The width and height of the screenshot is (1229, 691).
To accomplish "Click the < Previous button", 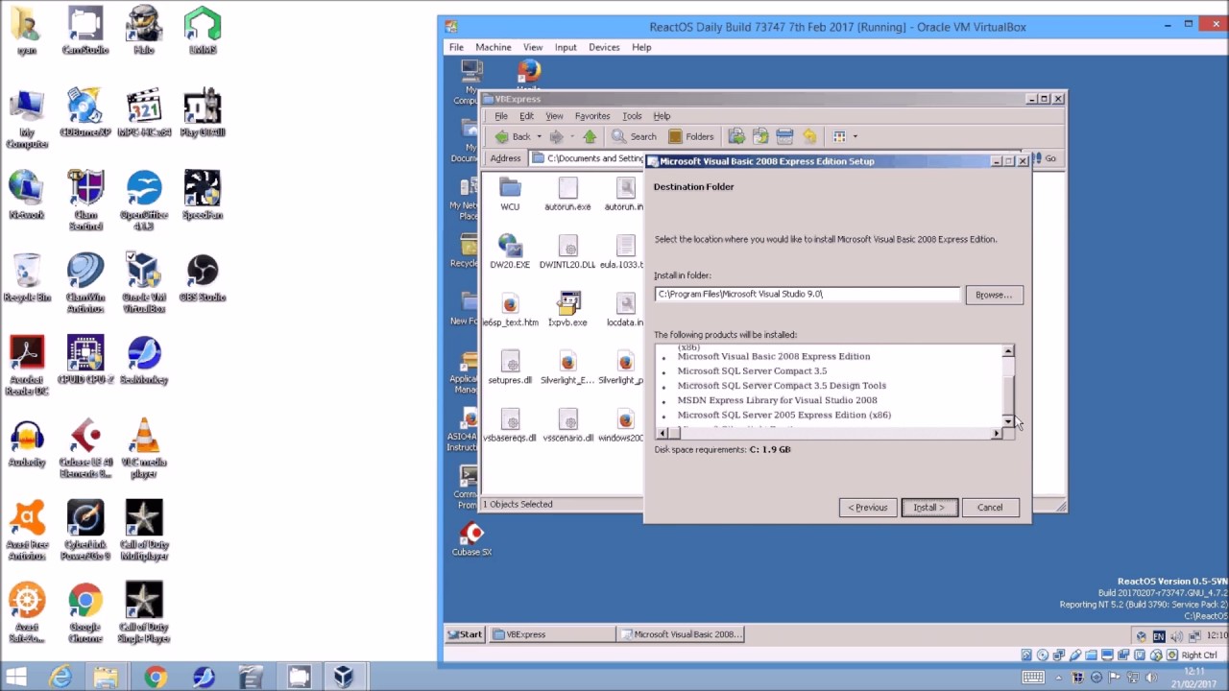I will point(868,507).
